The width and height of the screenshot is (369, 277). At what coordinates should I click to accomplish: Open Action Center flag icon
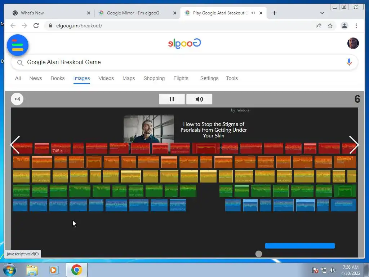[315, 271]
